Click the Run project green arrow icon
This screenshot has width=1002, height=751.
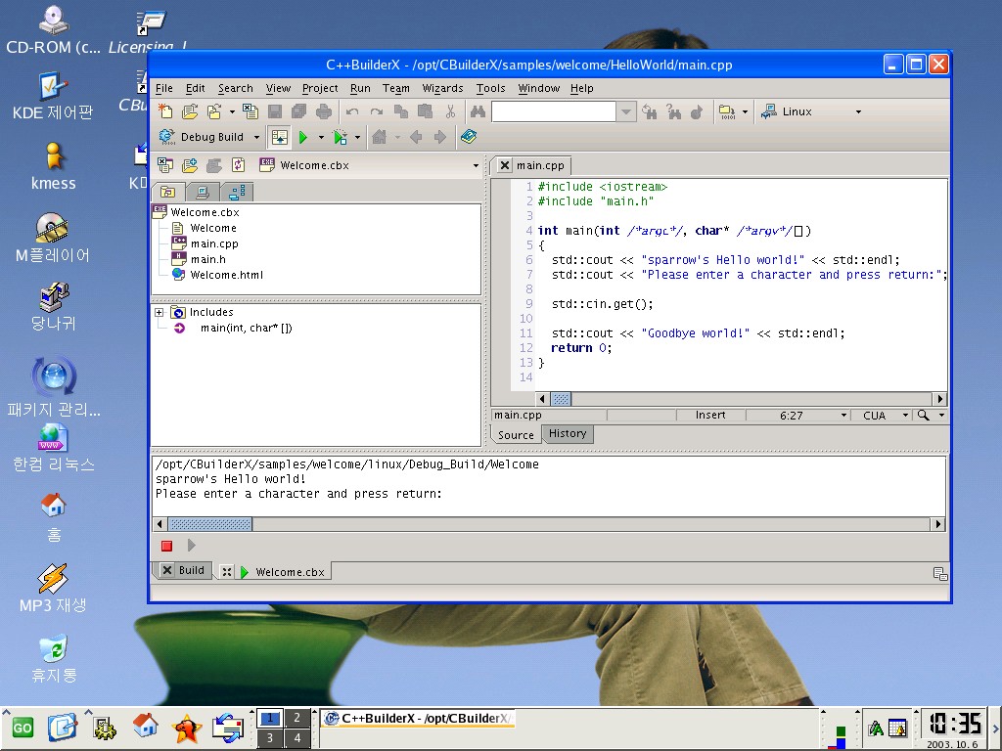click(x=303, y=138)
